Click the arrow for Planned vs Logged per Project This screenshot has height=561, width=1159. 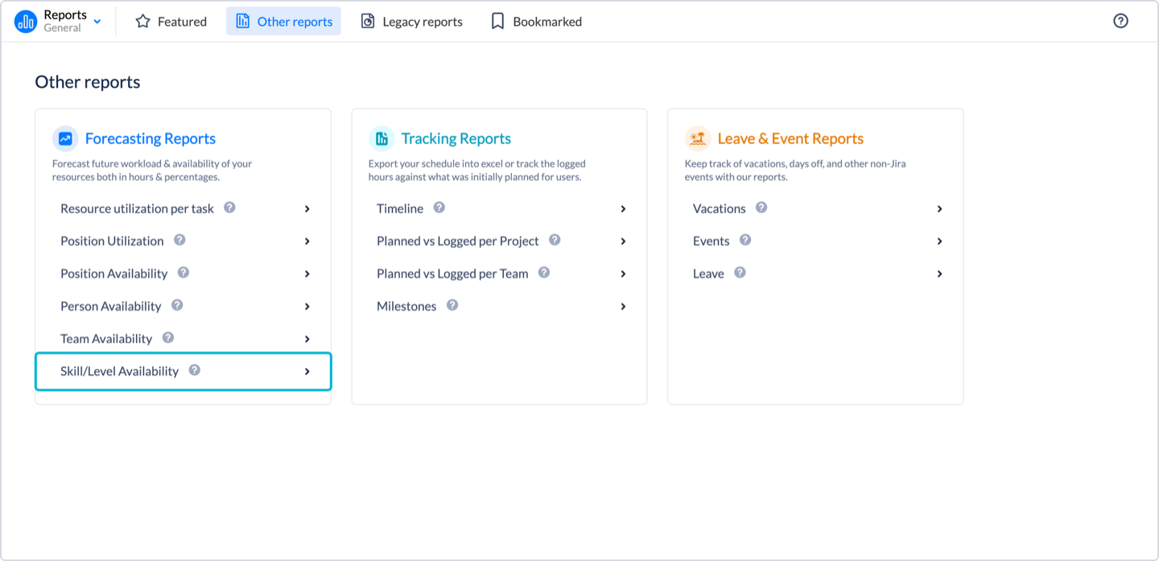point(623,241)
